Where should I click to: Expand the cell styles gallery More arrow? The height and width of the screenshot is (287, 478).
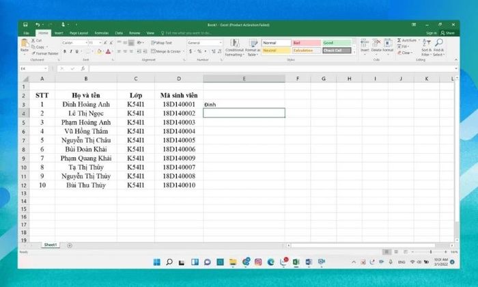(354, 52)
